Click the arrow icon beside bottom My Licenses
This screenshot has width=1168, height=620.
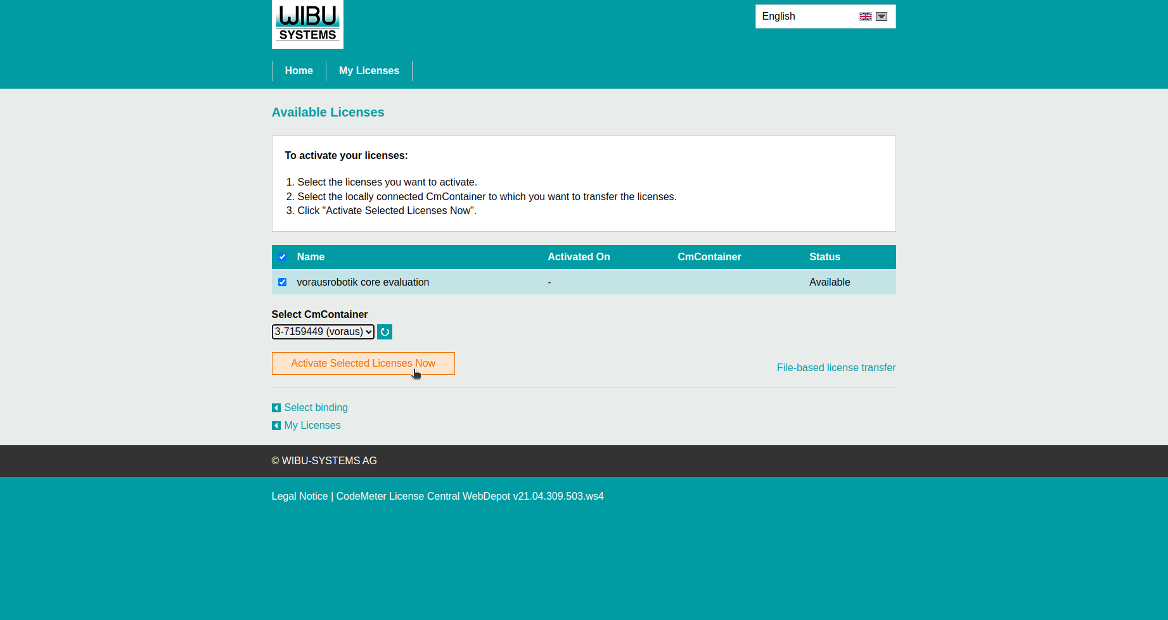tap(276, 426)
